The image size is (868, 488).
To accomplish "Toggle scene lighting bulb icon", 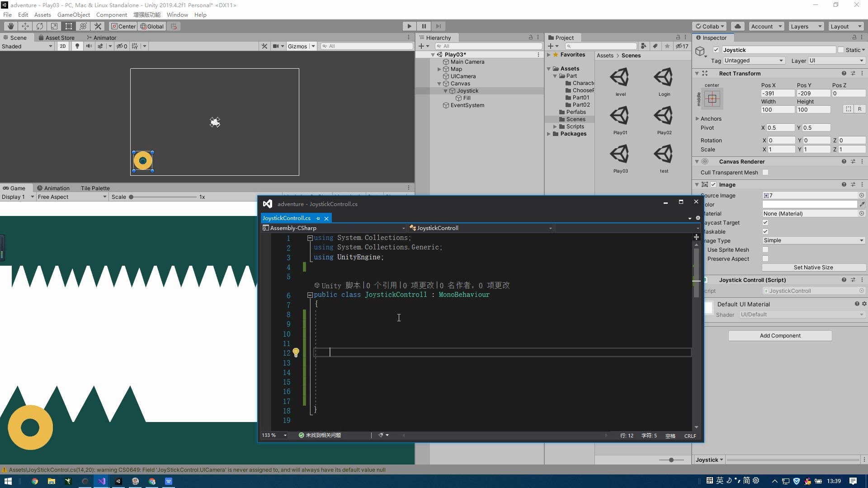I will point(77,46).
